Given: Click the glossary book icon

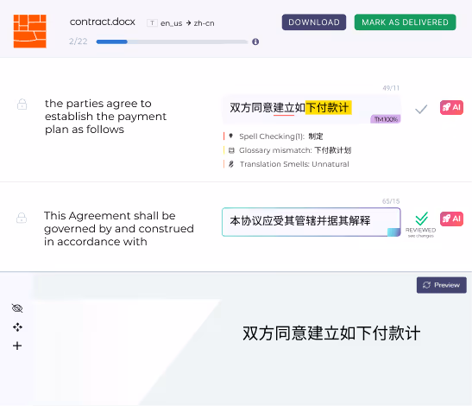Looking at the screenshot, I should tap(231, 150).
